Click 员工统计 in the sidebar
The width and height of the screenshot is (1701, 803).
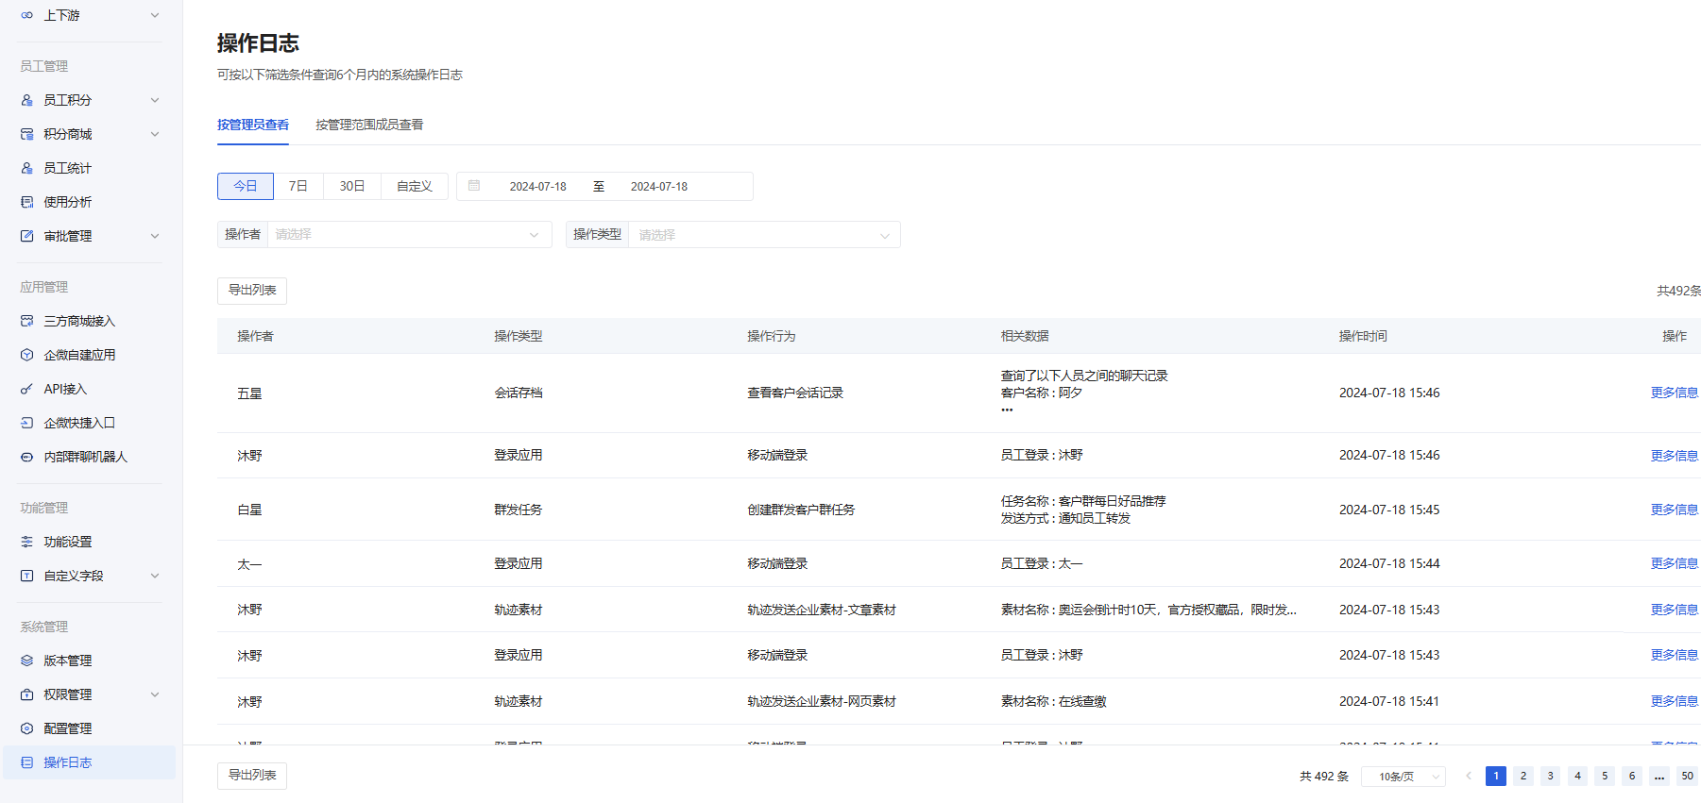[x=68, y=168]
